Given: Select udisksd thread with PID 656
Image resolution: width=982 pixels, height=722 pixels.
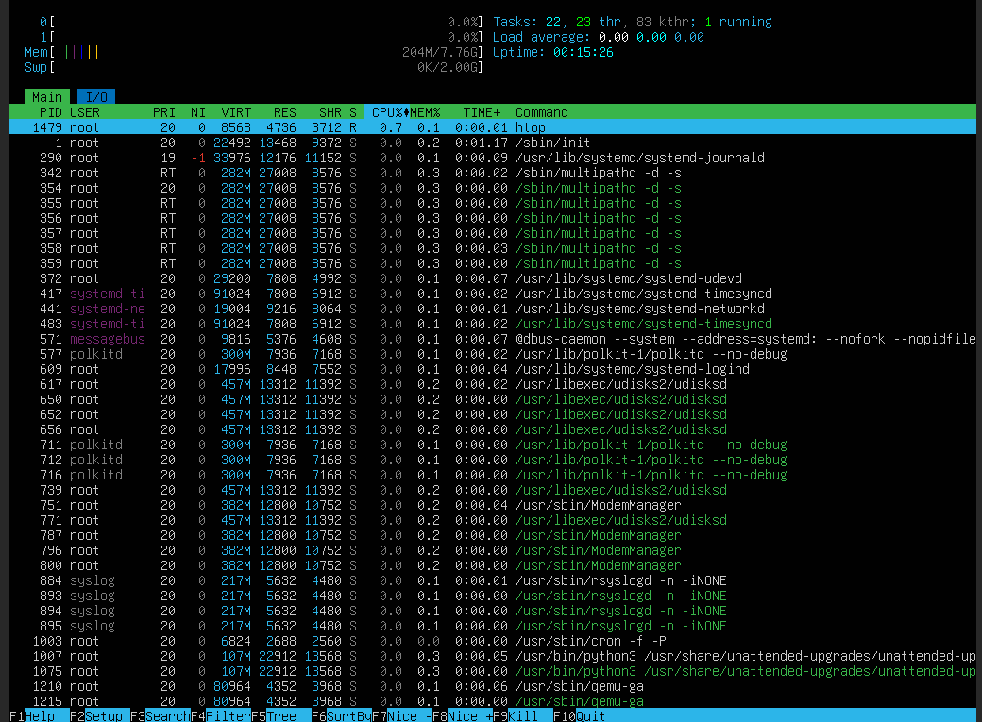Looking at the screenshot, I should 493,429.
